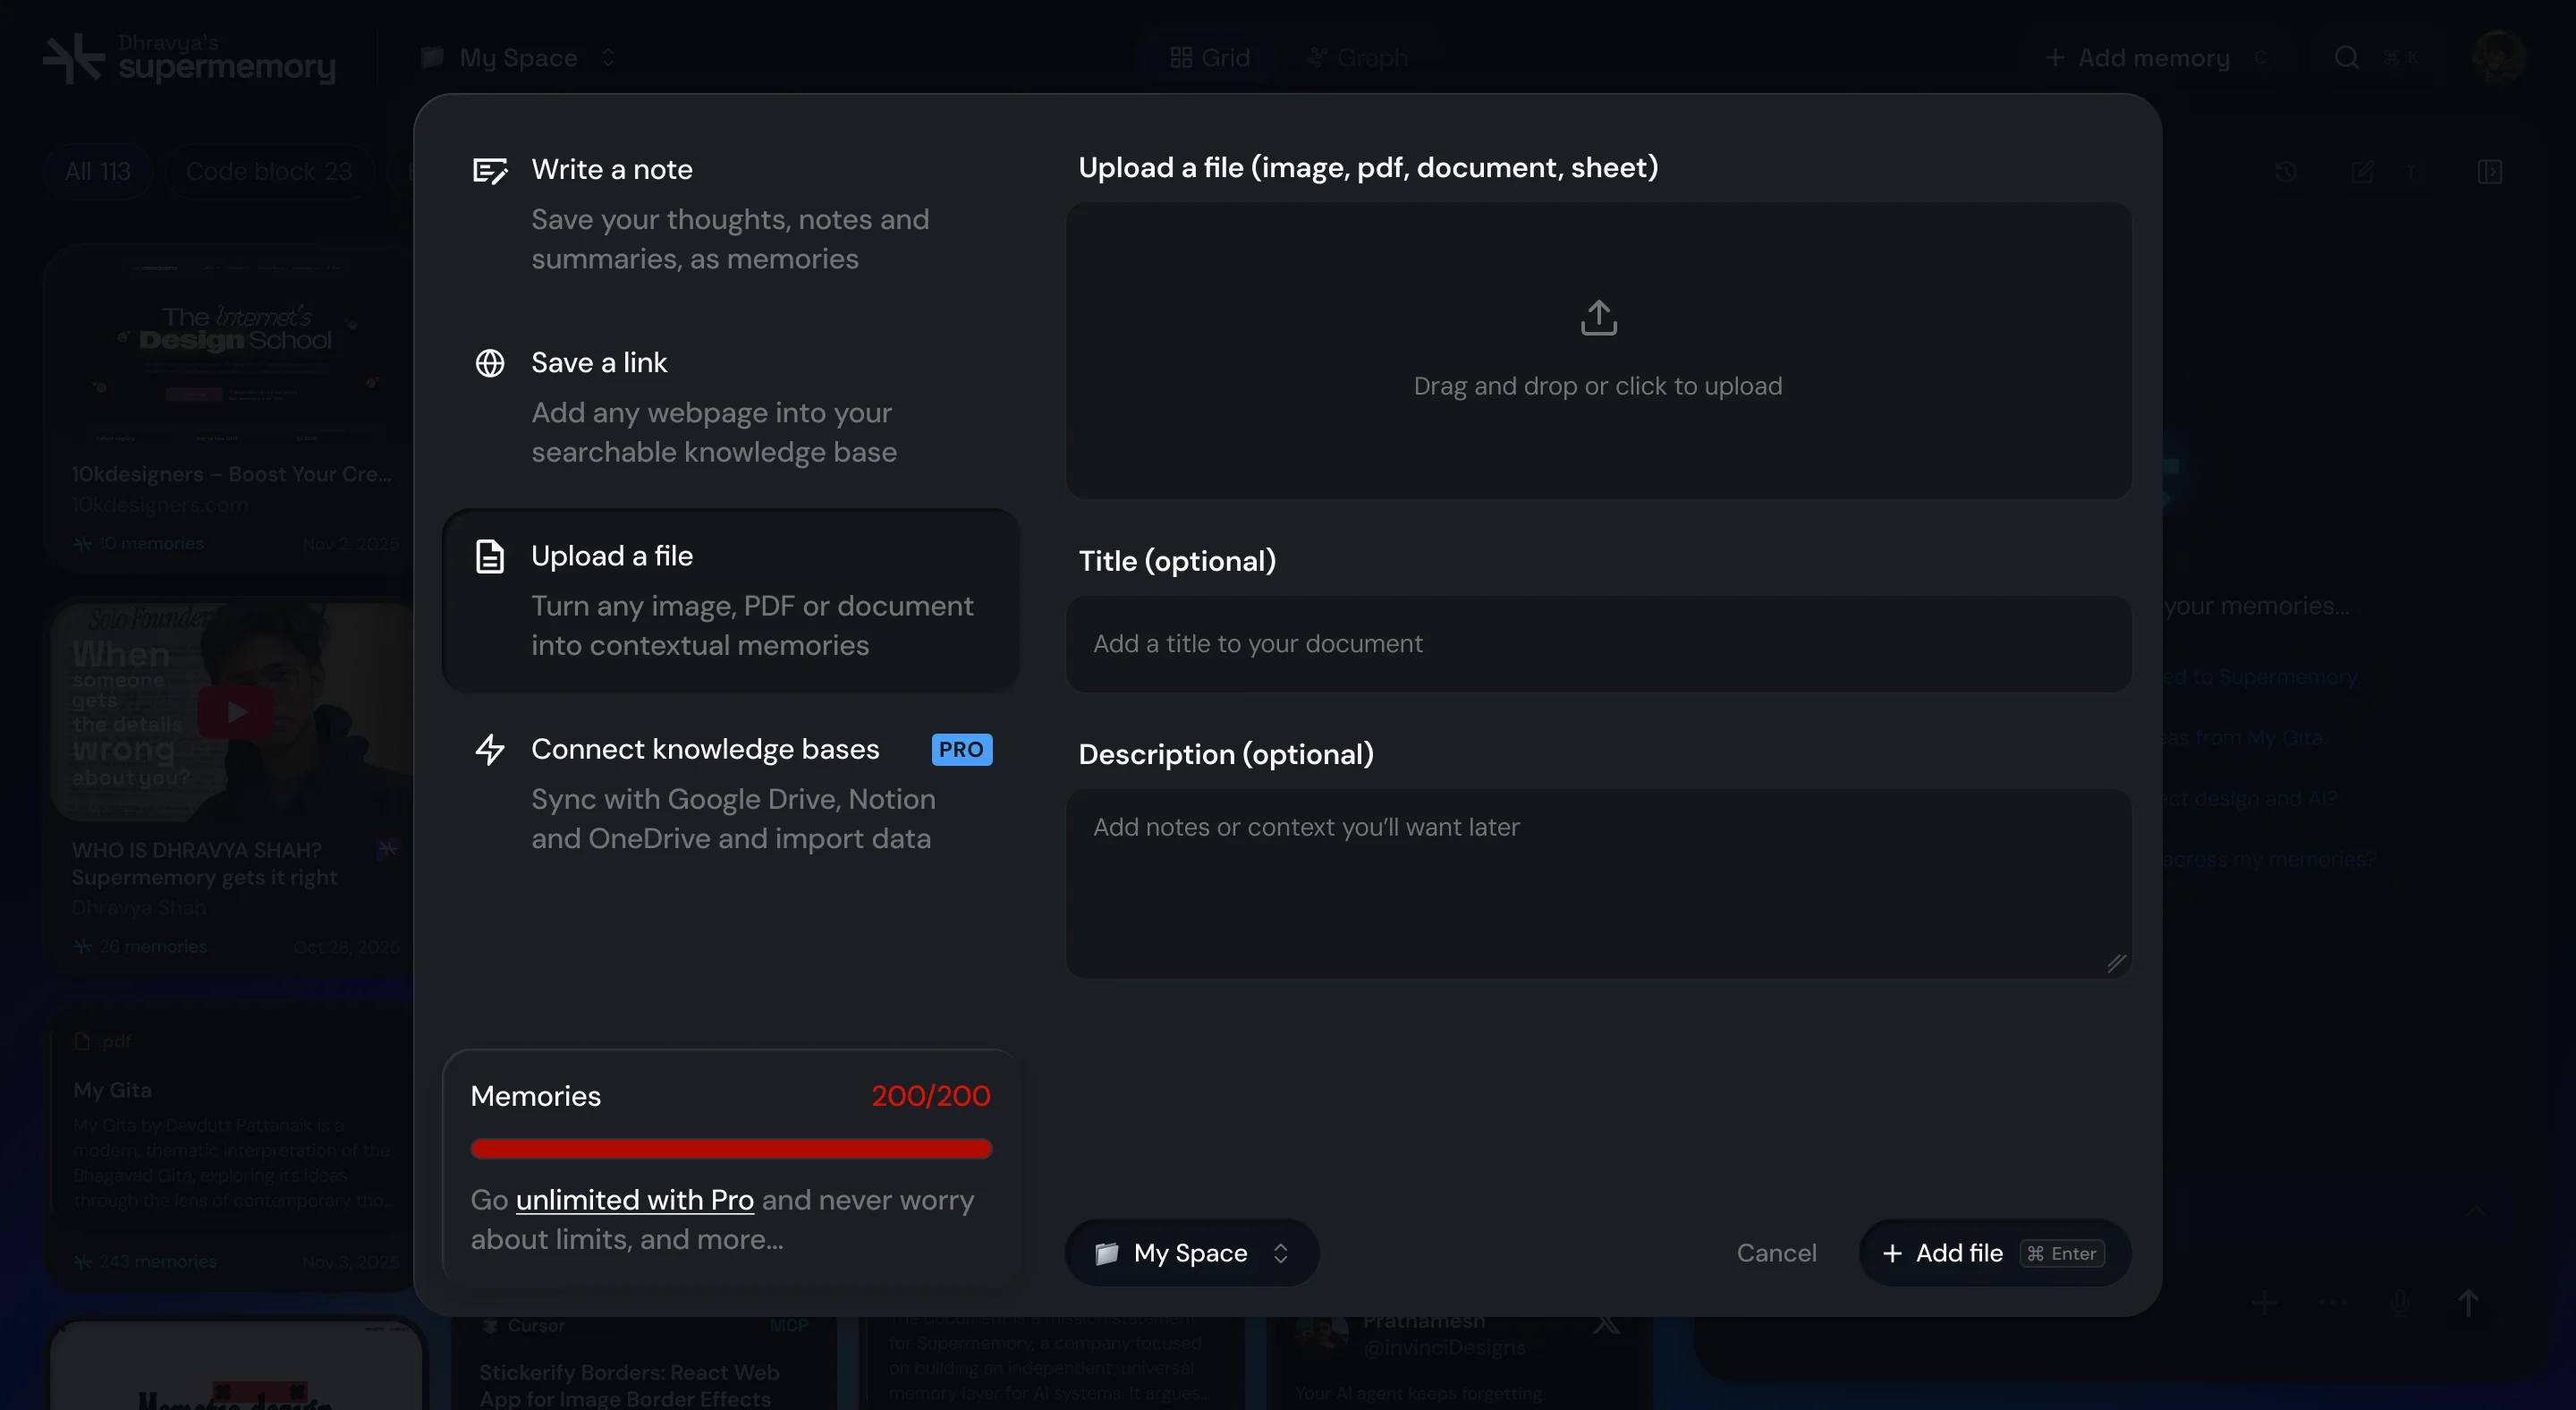The image size is (2576, 1410).
Task: Click the document title input field
Action: [1597, 644]
